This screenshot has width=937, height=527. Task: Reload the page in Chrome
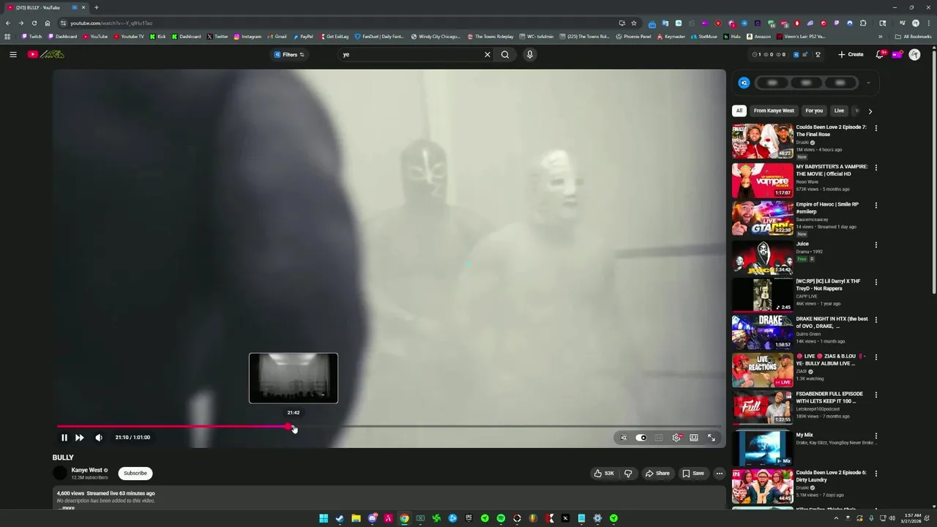pos(34,23)
